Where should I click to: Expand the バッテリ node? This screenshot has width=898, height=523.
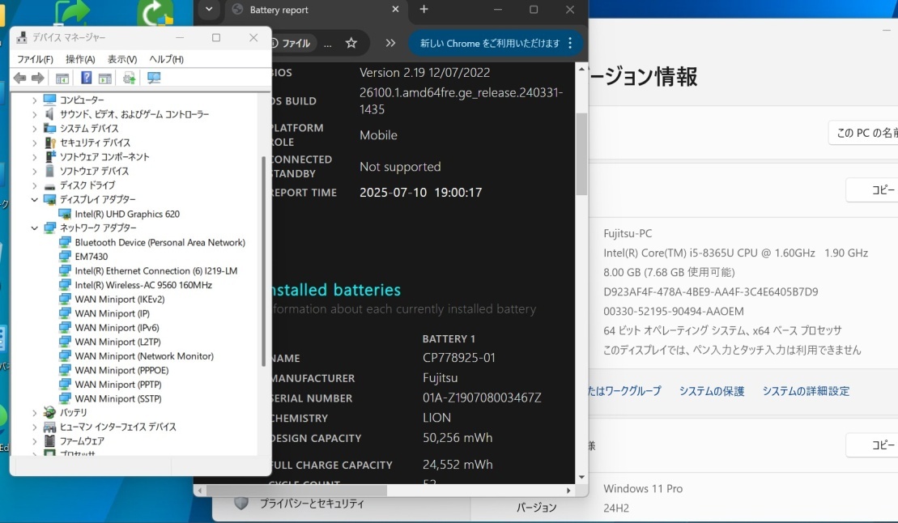click(34, 412)
